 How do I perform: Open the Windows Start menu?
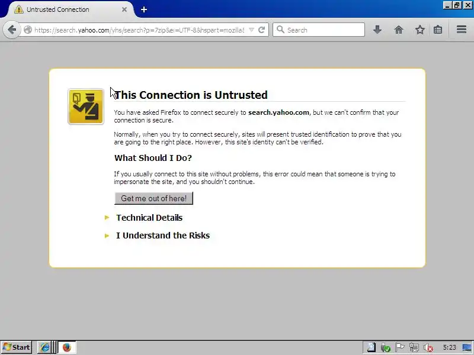pos(17,347)
